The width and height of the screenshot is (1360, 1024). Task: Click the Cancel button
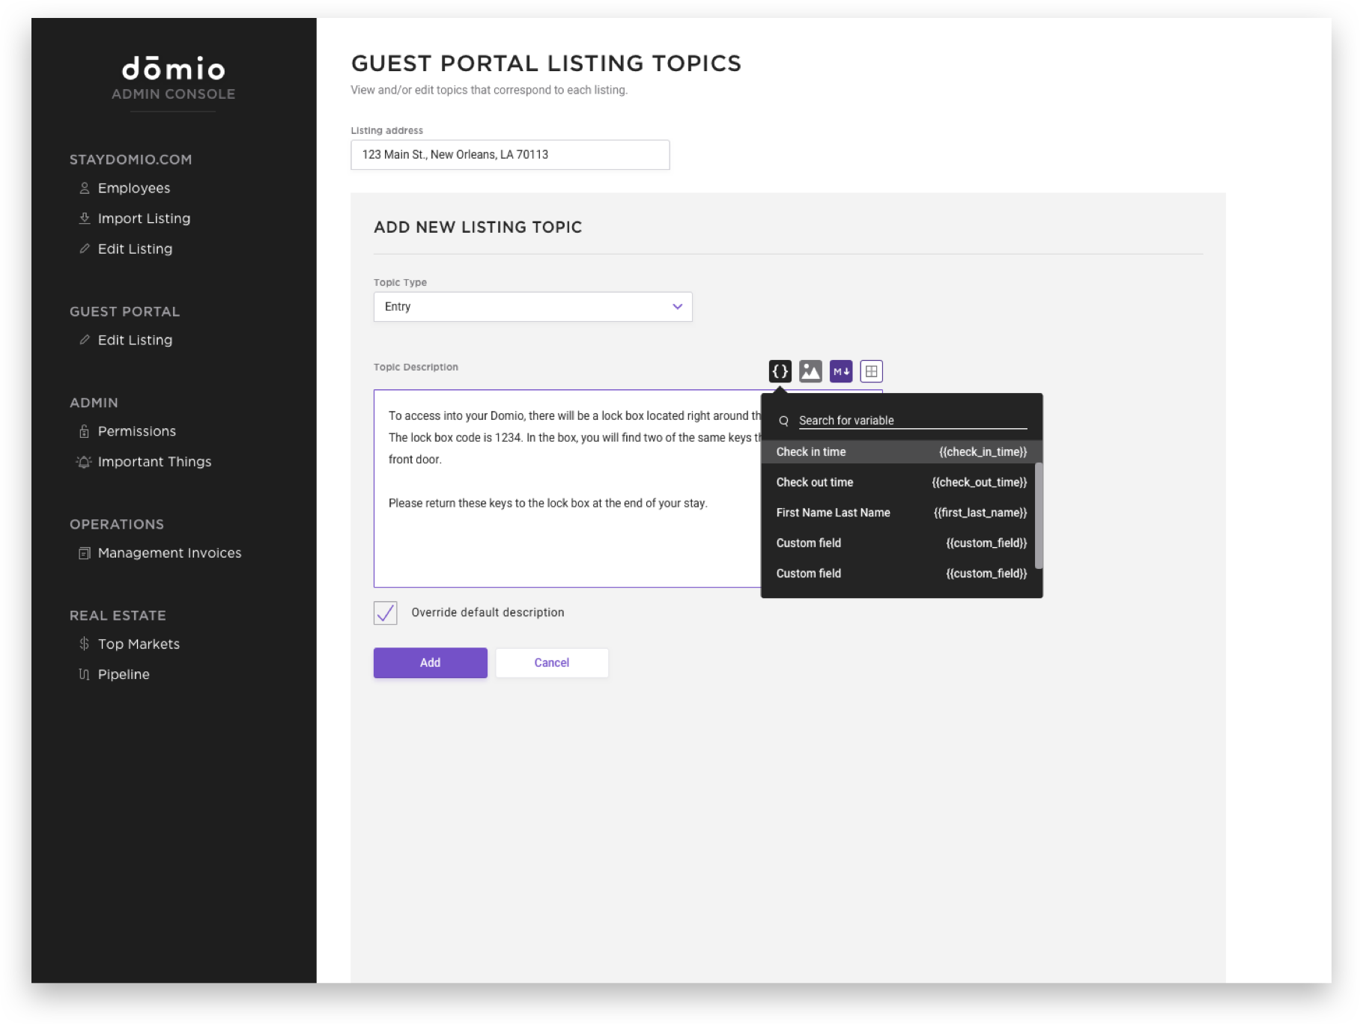(x=551, y=662)
